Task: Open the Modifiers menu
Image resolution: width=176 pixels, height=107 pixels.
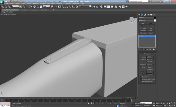Action: (x=36, y=4)
